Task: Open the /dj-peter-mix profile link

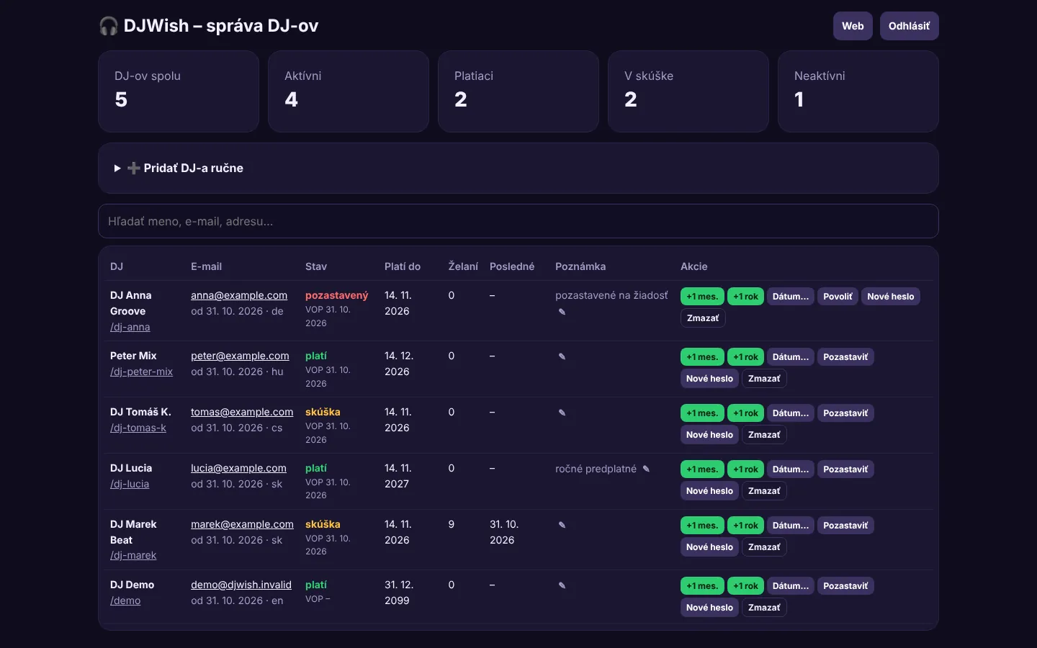Action: click(141, 372)
